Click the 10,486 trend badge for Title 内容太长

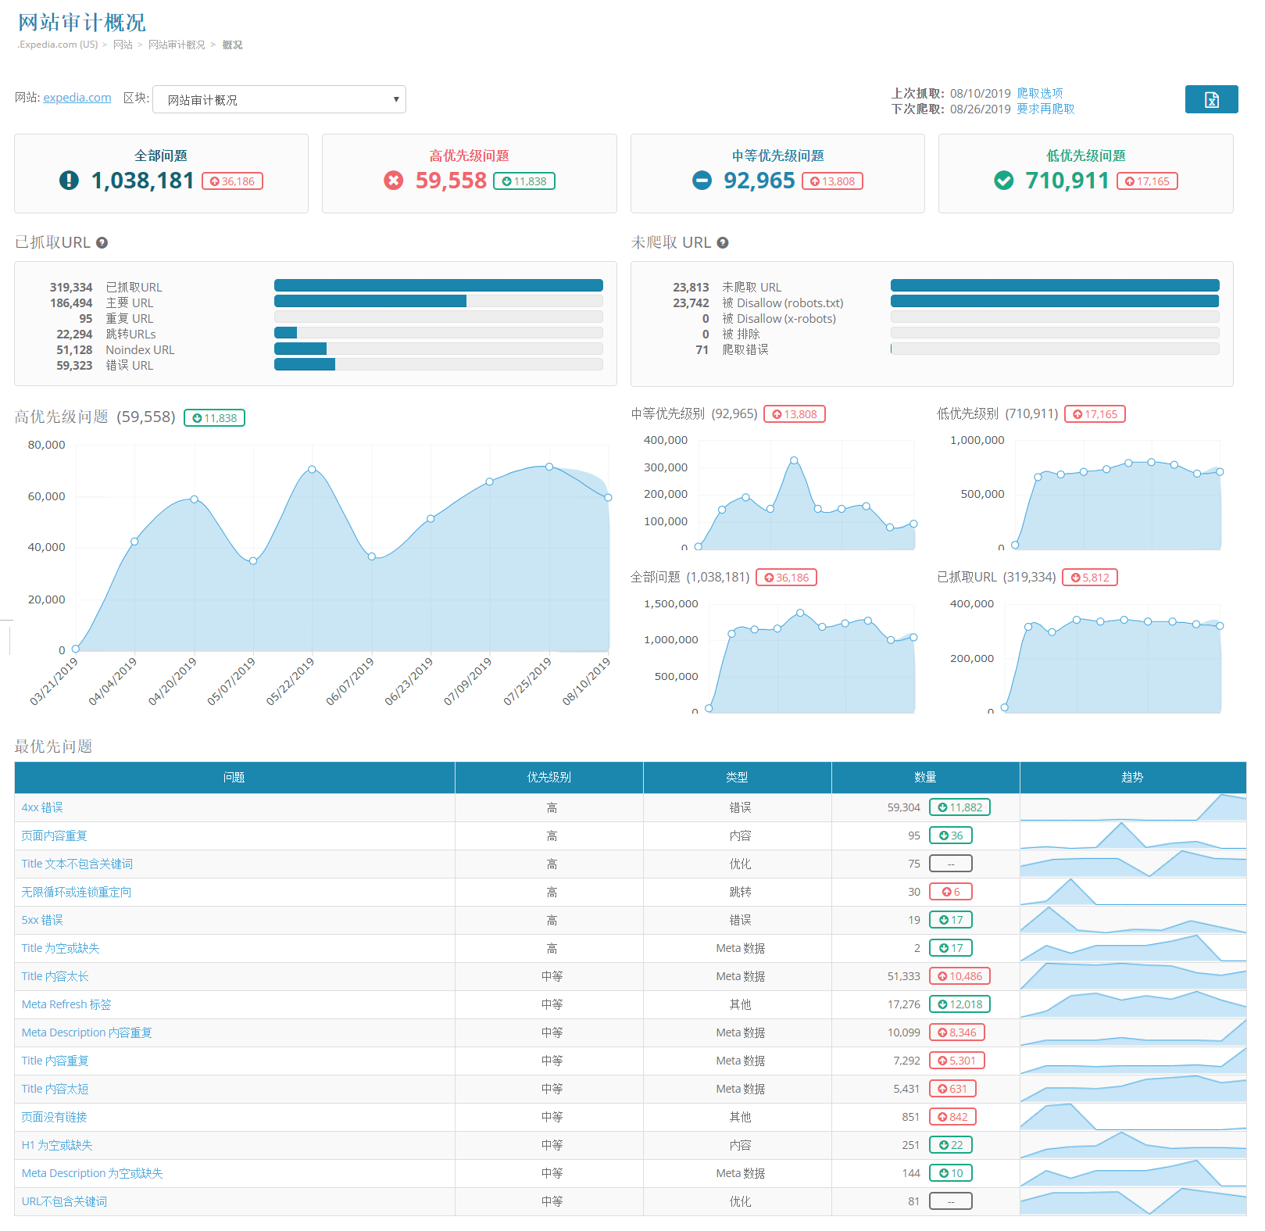pyautogui.click(x=959, y=976)
